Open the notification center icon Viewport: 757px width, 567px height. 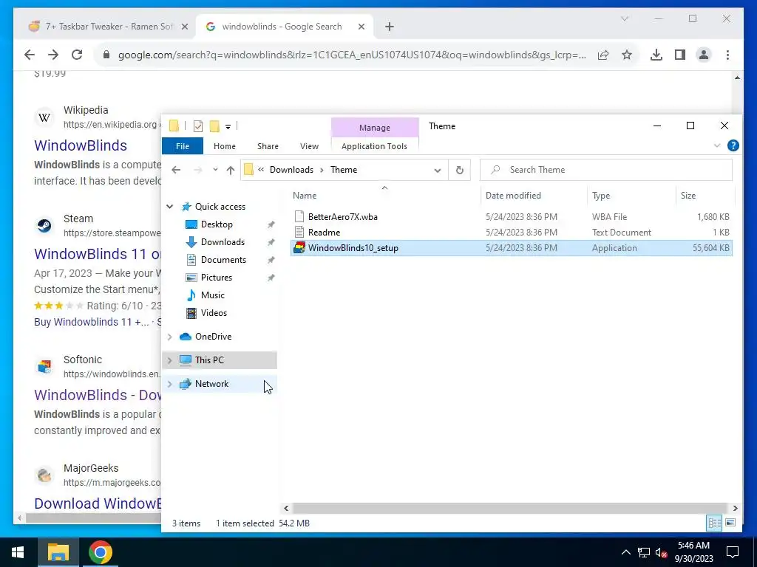[733, 552]
